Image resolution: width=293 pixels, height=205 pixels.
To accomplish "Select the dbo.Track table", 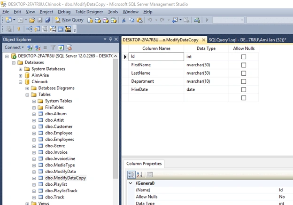I will click(x=54, y=197).
